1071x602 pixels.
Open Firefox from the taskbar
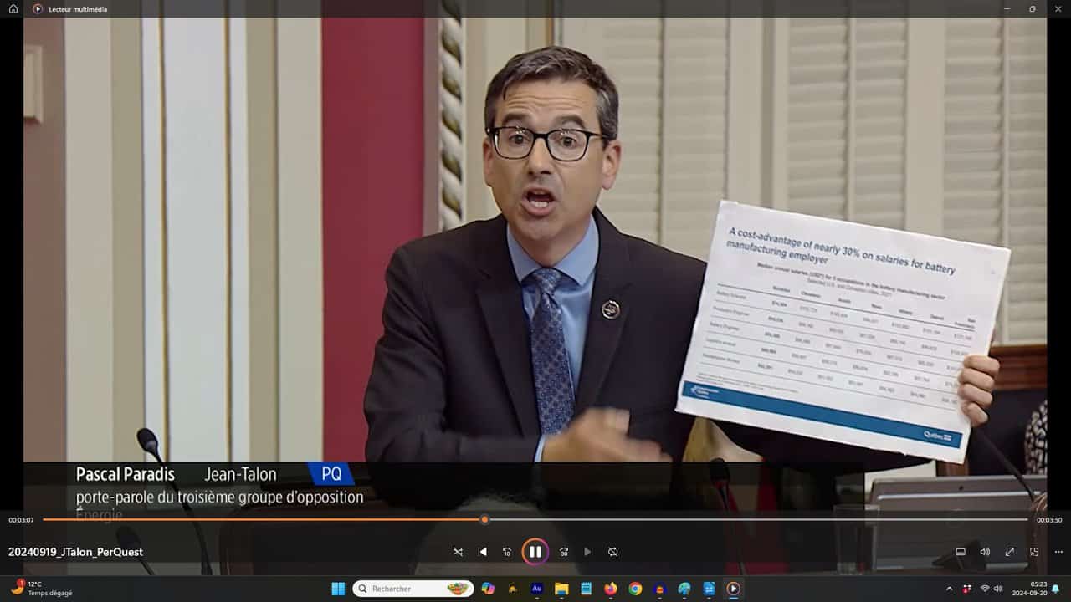(611, 589)
